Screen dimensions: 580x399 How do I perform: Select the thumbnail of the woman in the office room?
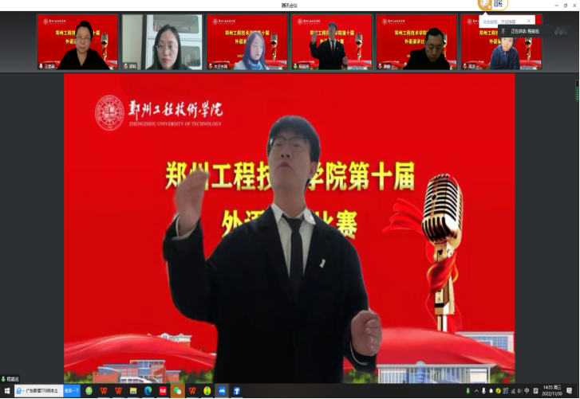163,42
